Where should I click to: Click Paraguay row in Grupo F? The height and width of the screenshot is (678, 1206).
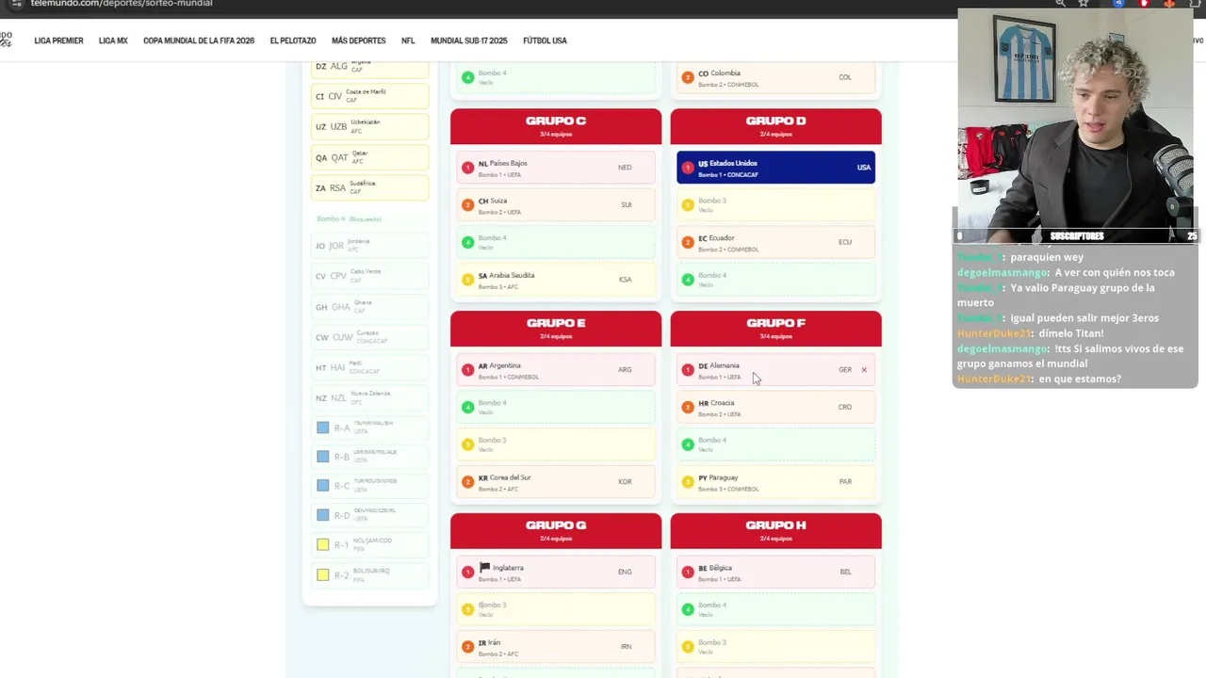(775, 482)
